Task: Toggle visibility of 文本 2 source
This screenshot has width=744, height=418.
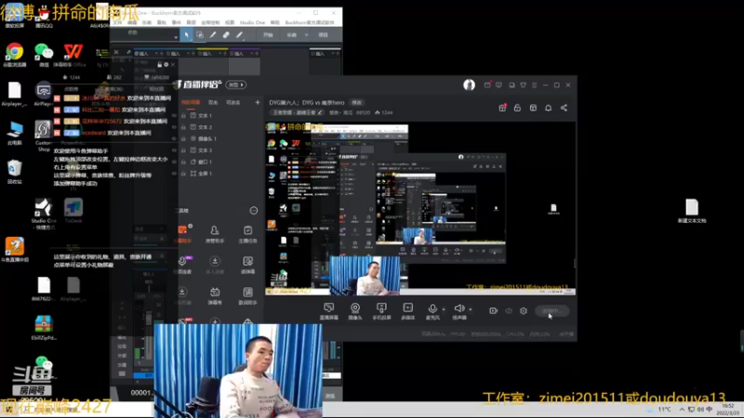Action: [174, 127]
